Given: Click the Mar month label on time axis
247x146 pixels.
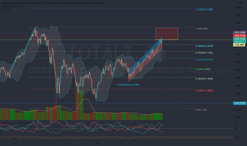Looking at the screenshot, I should (98, 143).
